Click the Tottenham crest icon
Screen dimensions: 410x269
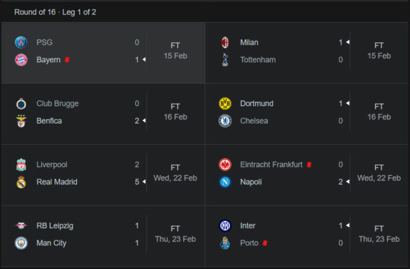pyautogui.click(x=225, y=60)
